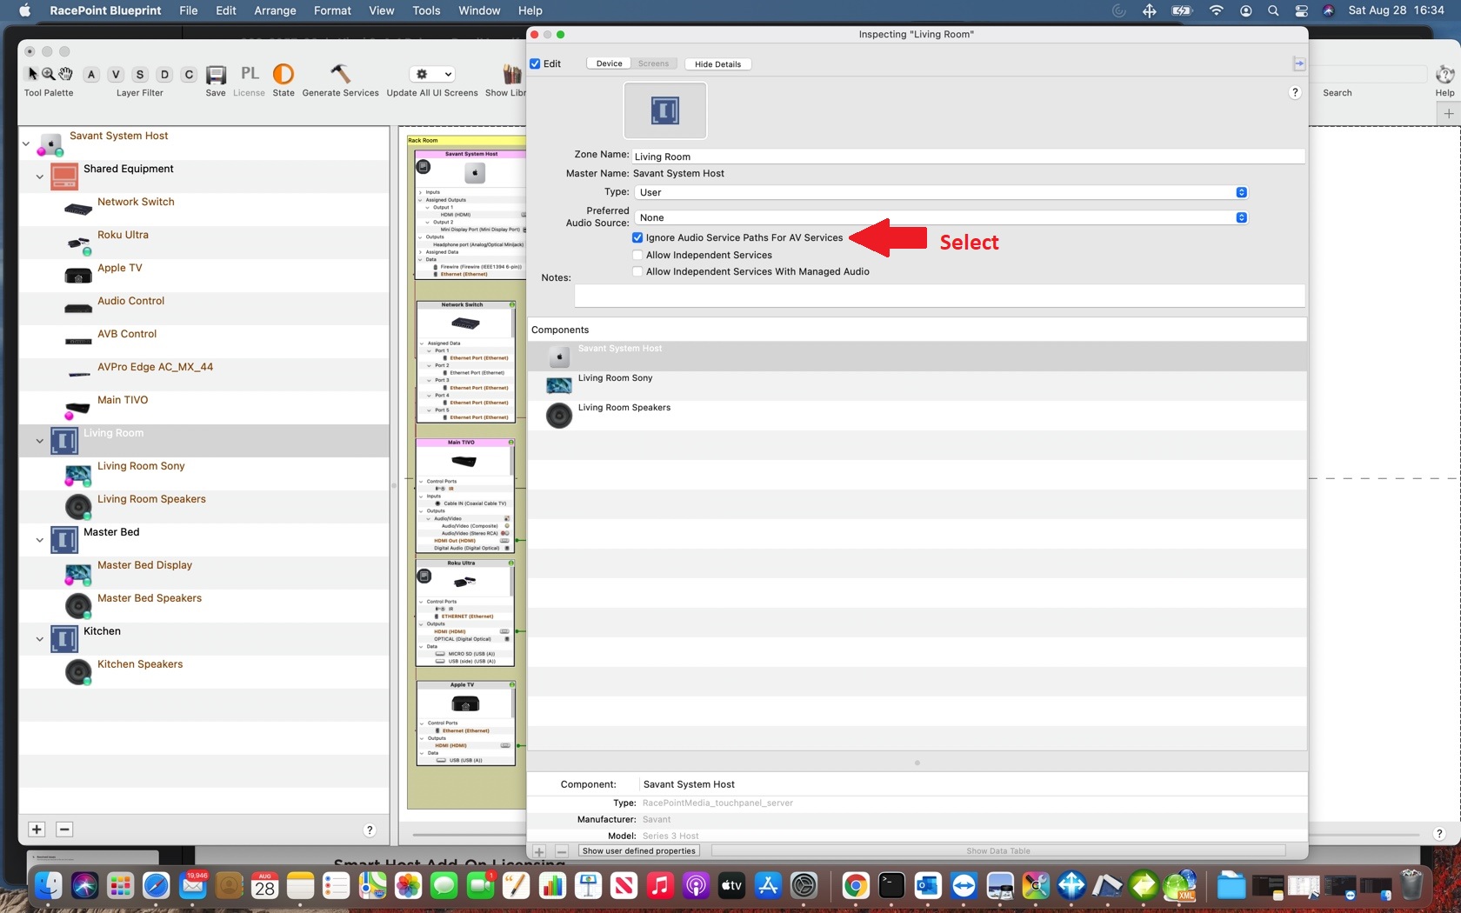
Task: Click the Hide Details button
Action: coord(718,63)
